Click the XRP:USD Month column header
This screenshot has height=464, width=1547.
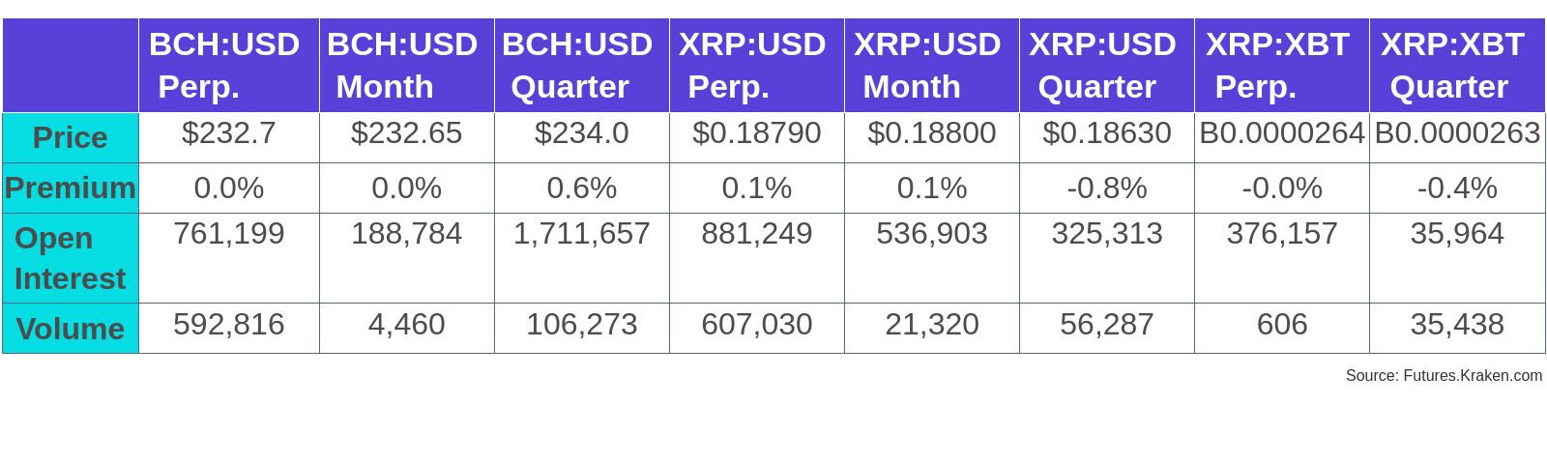[931, 66]
